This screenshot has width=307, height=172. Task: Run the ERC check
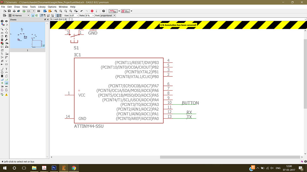(2, 95)
